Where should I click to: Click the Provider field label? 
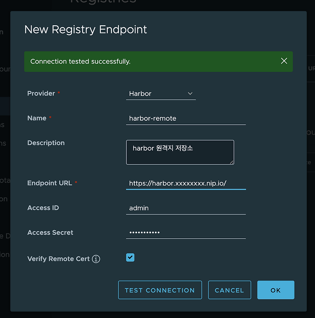point(41,94)
